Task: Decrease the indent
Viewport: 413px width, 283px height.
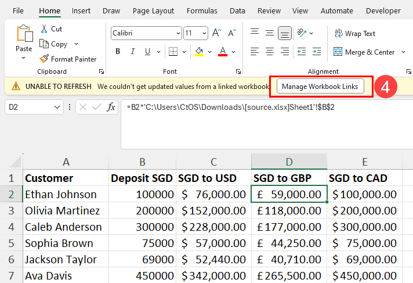Action: [302, 52]
